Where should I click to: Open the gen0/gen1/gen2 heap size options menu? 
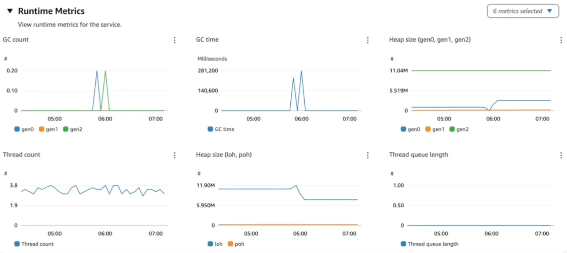(x=561, y=40)
